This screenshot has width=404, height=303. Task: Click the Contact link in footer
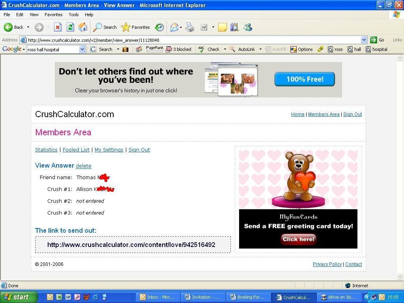coord(353,264)
